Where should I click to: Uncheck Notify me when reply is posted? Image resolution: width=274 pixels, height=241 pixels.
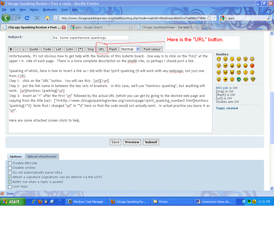10,182
